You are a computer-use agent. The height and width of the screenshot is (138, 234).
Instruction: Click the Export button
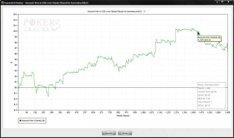[109, 133]
